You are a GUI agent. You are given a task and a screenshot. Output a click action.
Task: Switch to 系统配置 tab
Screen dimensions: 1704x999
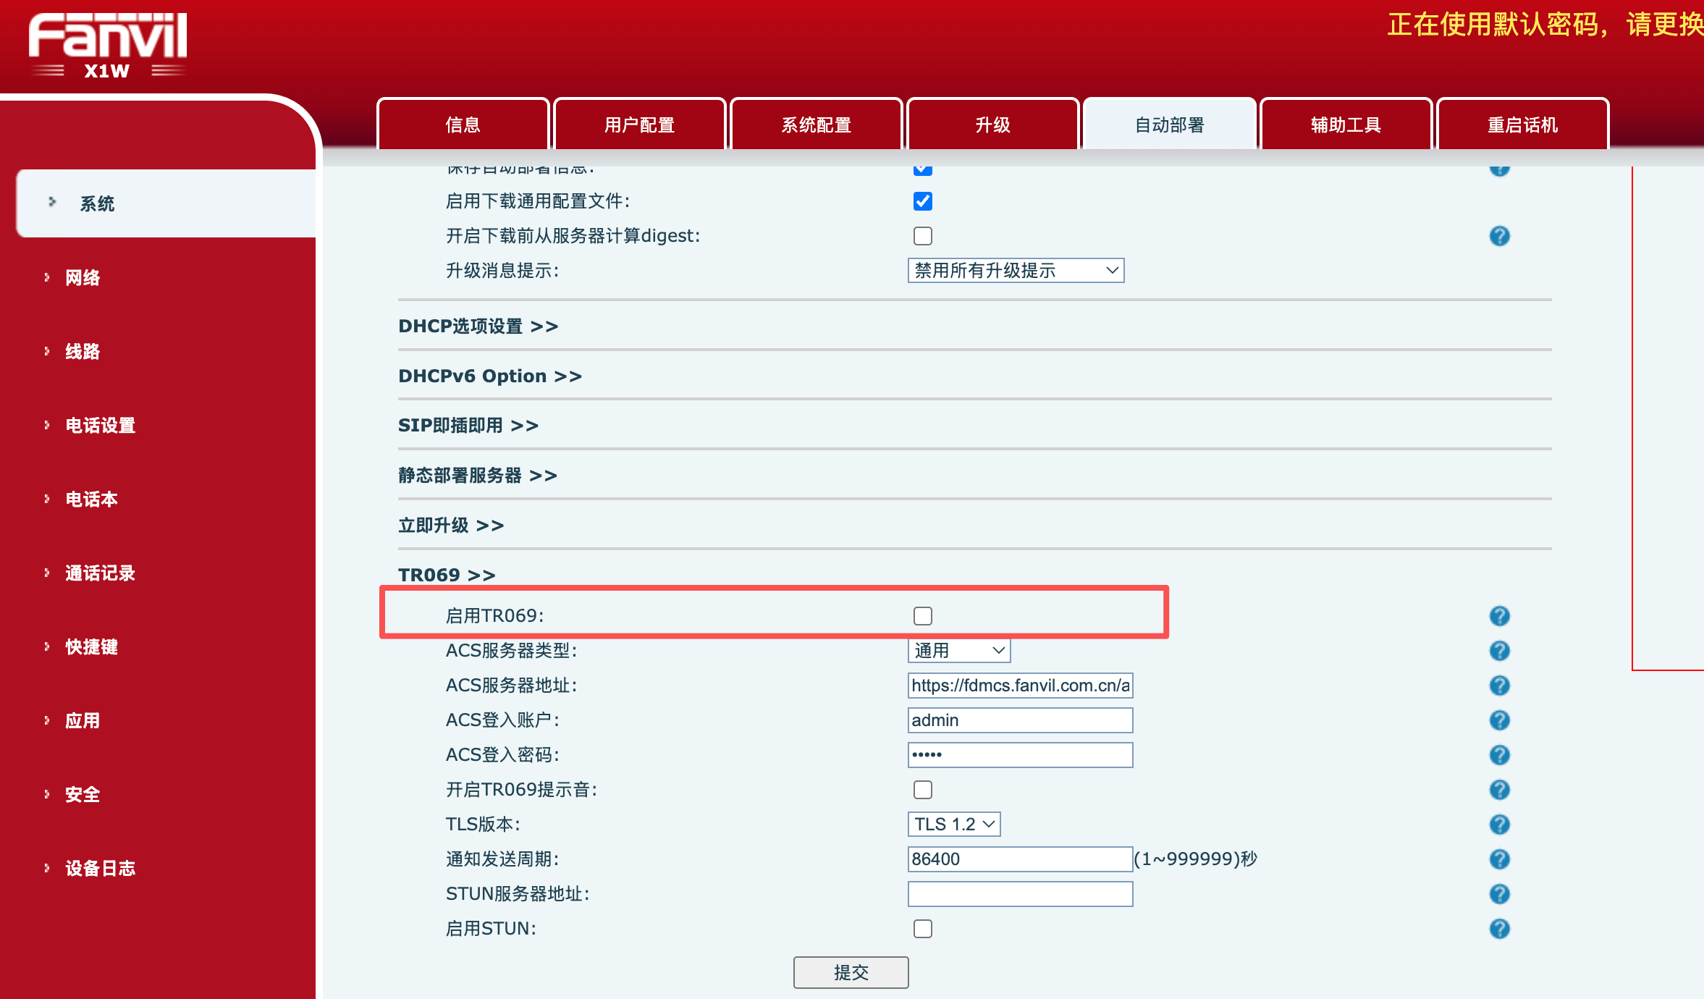click(x=817, y=125)
